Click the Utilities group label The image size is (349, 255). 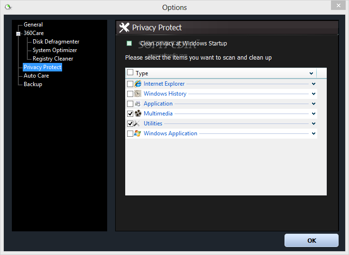153,123
